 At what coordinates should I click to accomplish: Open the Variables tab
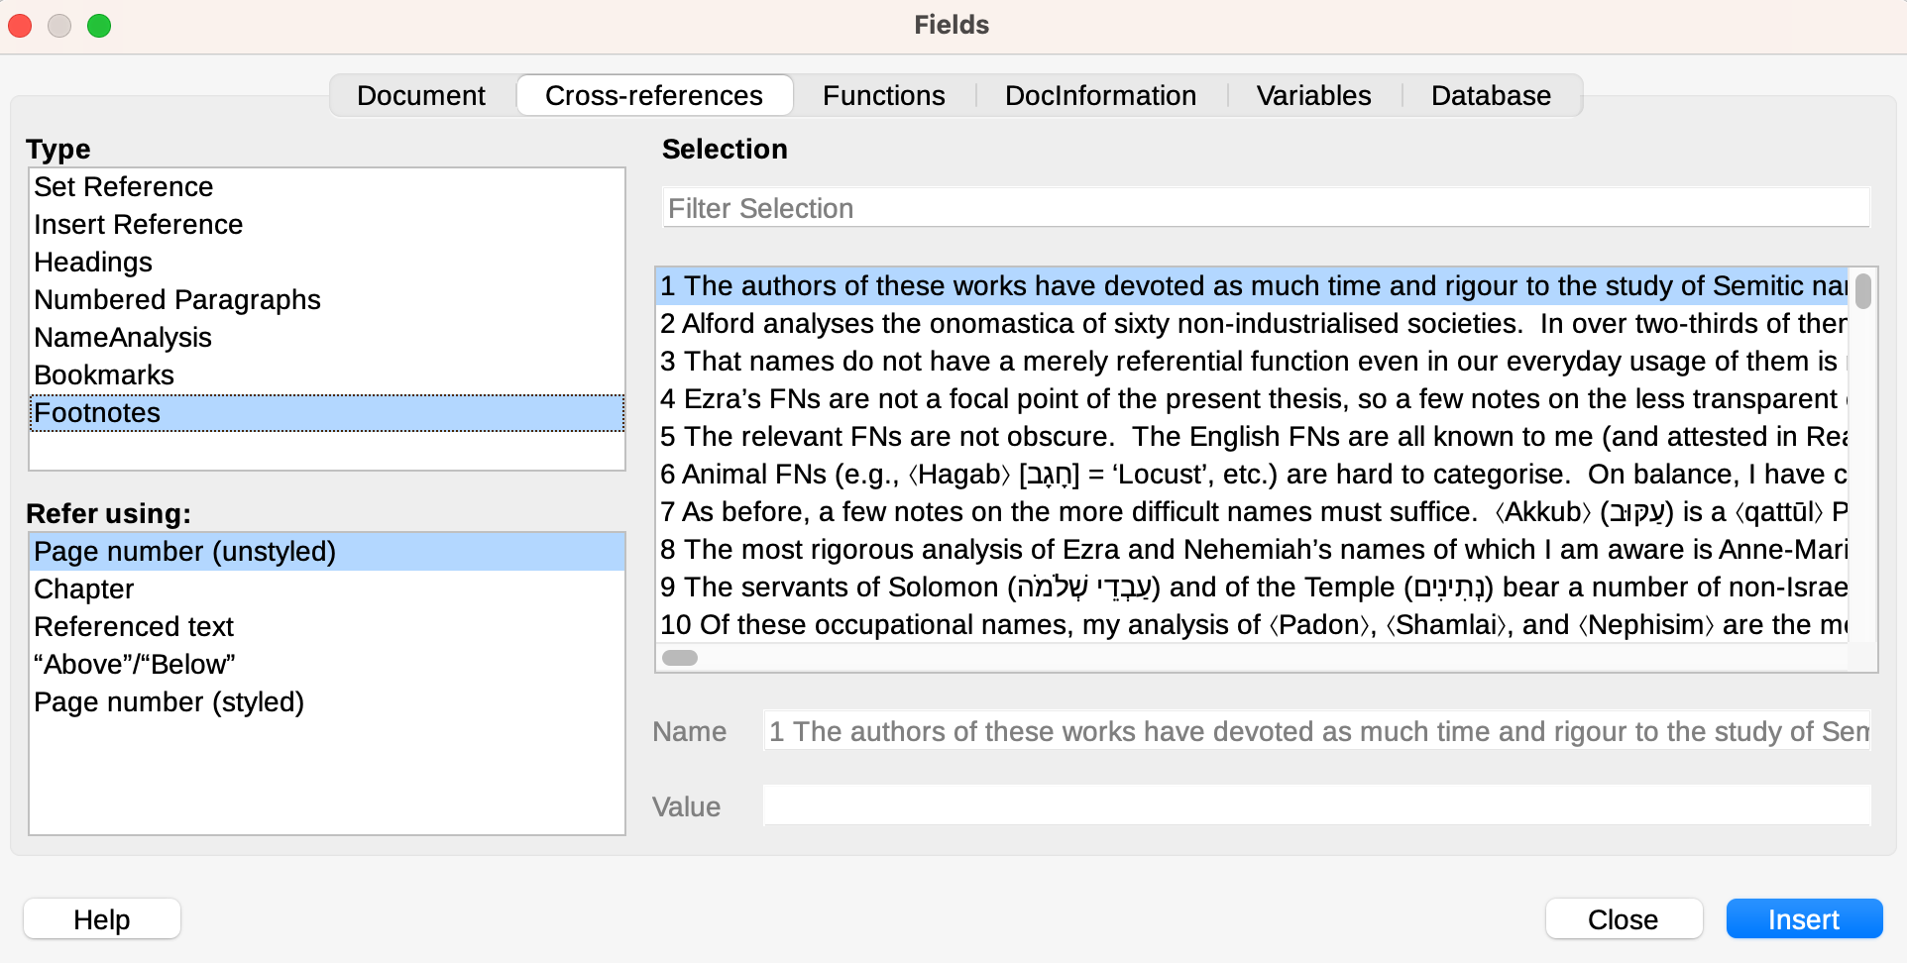tap(1312, 95)
